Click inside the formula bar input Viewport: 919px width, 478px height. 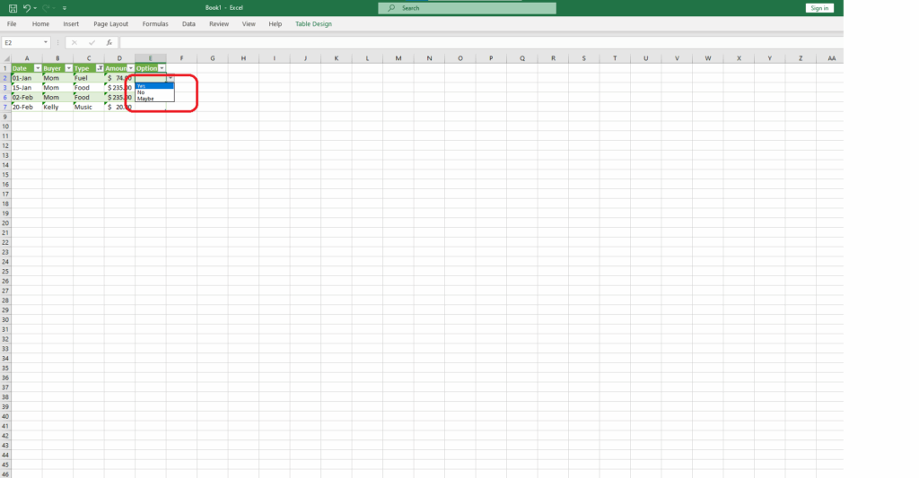(x=481, y=43)
